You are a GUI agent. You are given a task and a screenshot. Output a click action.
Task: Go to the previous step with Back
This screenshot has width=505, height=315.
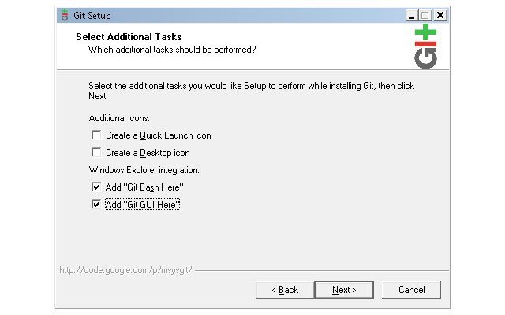coord(285,290)
